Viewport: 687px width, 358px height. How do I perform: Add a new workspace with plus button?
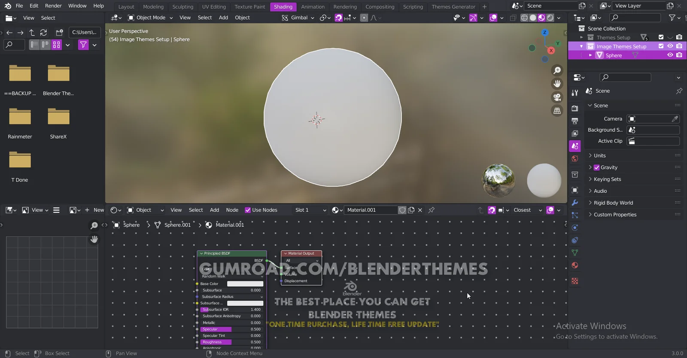484,6
